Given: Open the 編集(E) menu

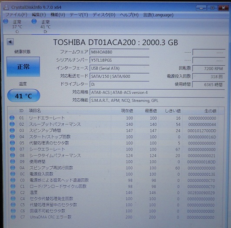Looking at the screenshot, I should [39, 15].
